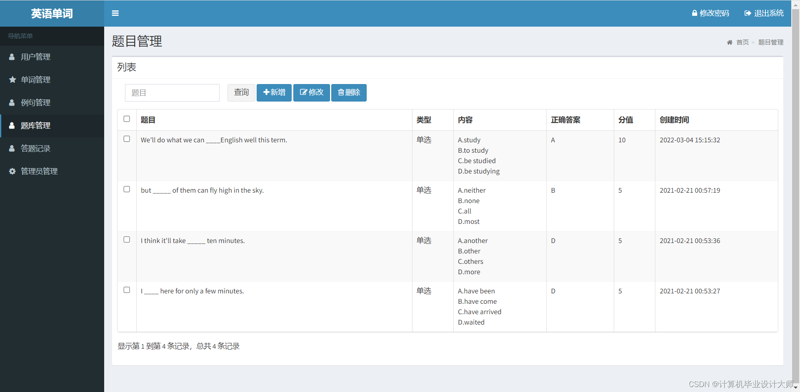Select the 用户管理 user icon in sidebar
Image resolution: width=800 pixels, height=392 pixels.
click(12, 57)
